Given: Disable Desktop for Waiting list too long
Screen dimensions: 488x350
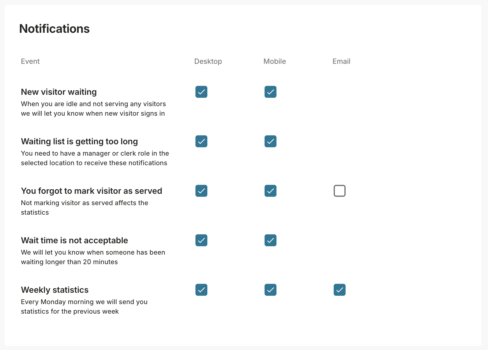Looking at the screenshot, I should (x=201, y=141).
